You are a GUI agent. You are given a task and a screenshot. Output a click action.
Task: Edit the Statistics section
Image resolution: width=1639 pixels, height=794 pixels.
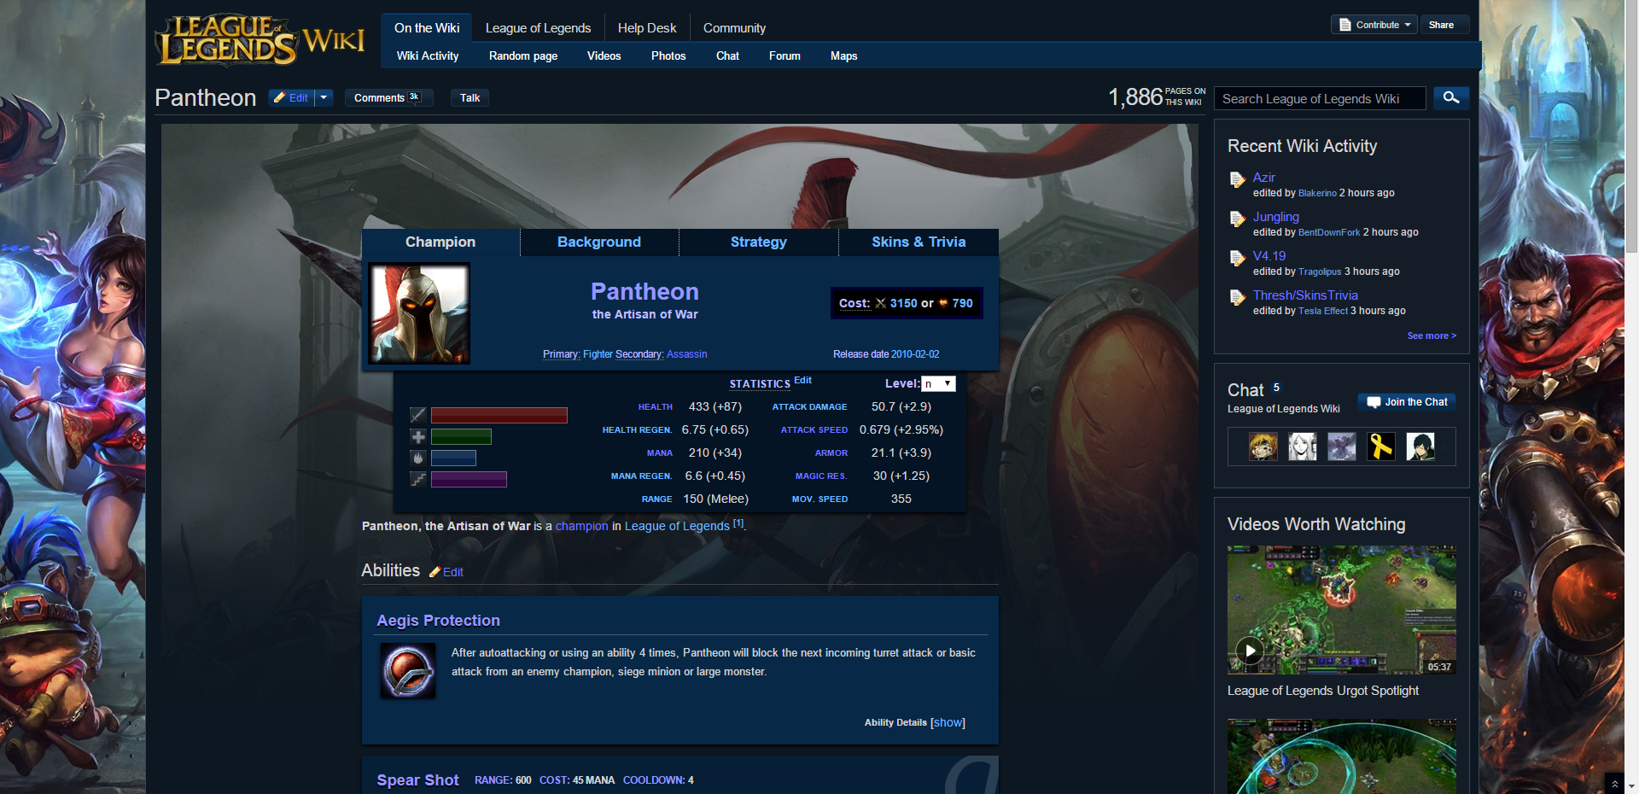tap(802, 380)
